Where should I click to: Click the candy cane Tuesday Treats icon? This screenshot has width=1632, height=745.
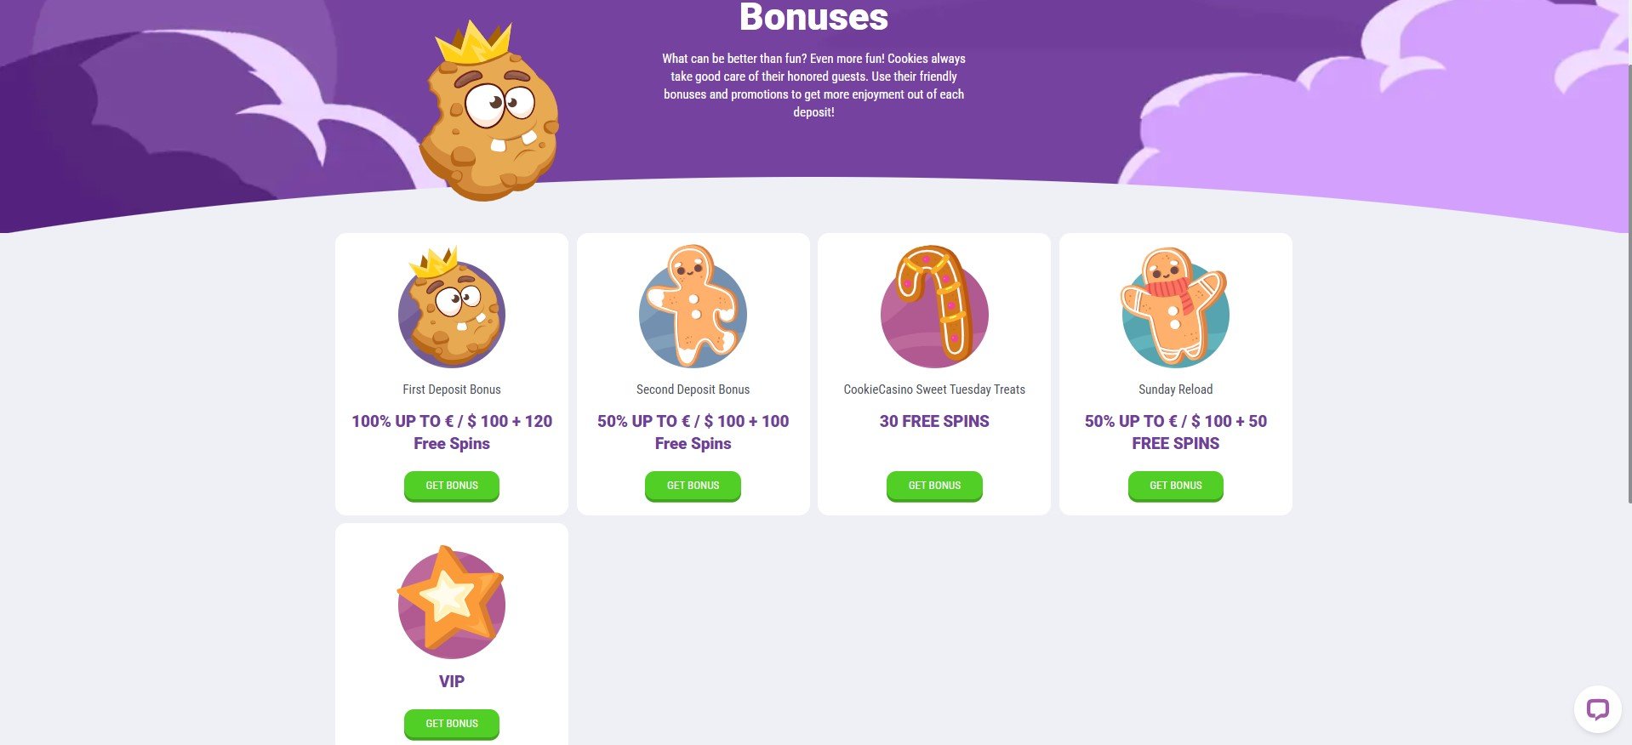[934, 308]
